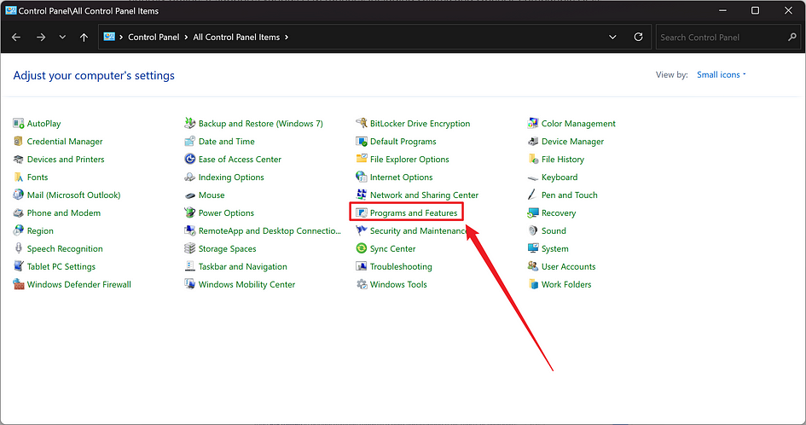Click the Region globe icon

click(19, 230)
